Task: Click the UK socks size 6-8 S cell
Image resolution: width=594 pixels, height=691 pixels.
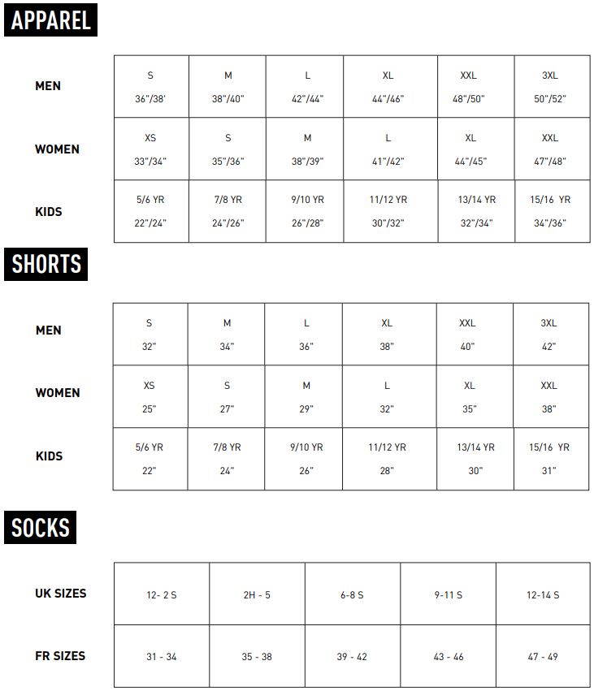Action: tap(352, 594)
